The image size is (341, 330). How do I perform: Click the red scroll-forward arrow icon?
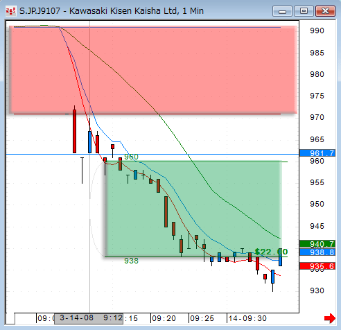(330, 318)
